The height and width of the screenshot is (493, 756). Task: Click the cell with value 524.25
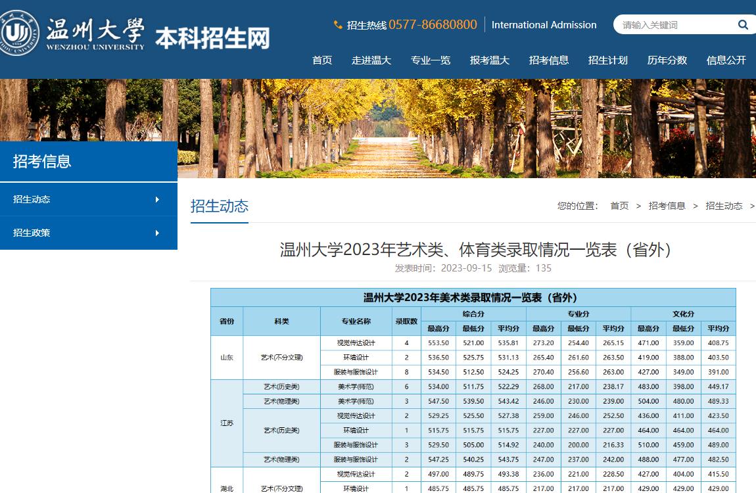click(x=509, y=372)
